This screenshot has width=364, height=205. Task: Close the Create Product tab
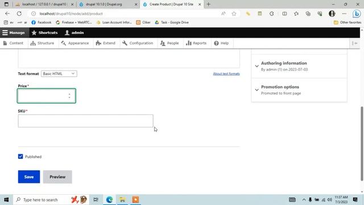point(200,4)
